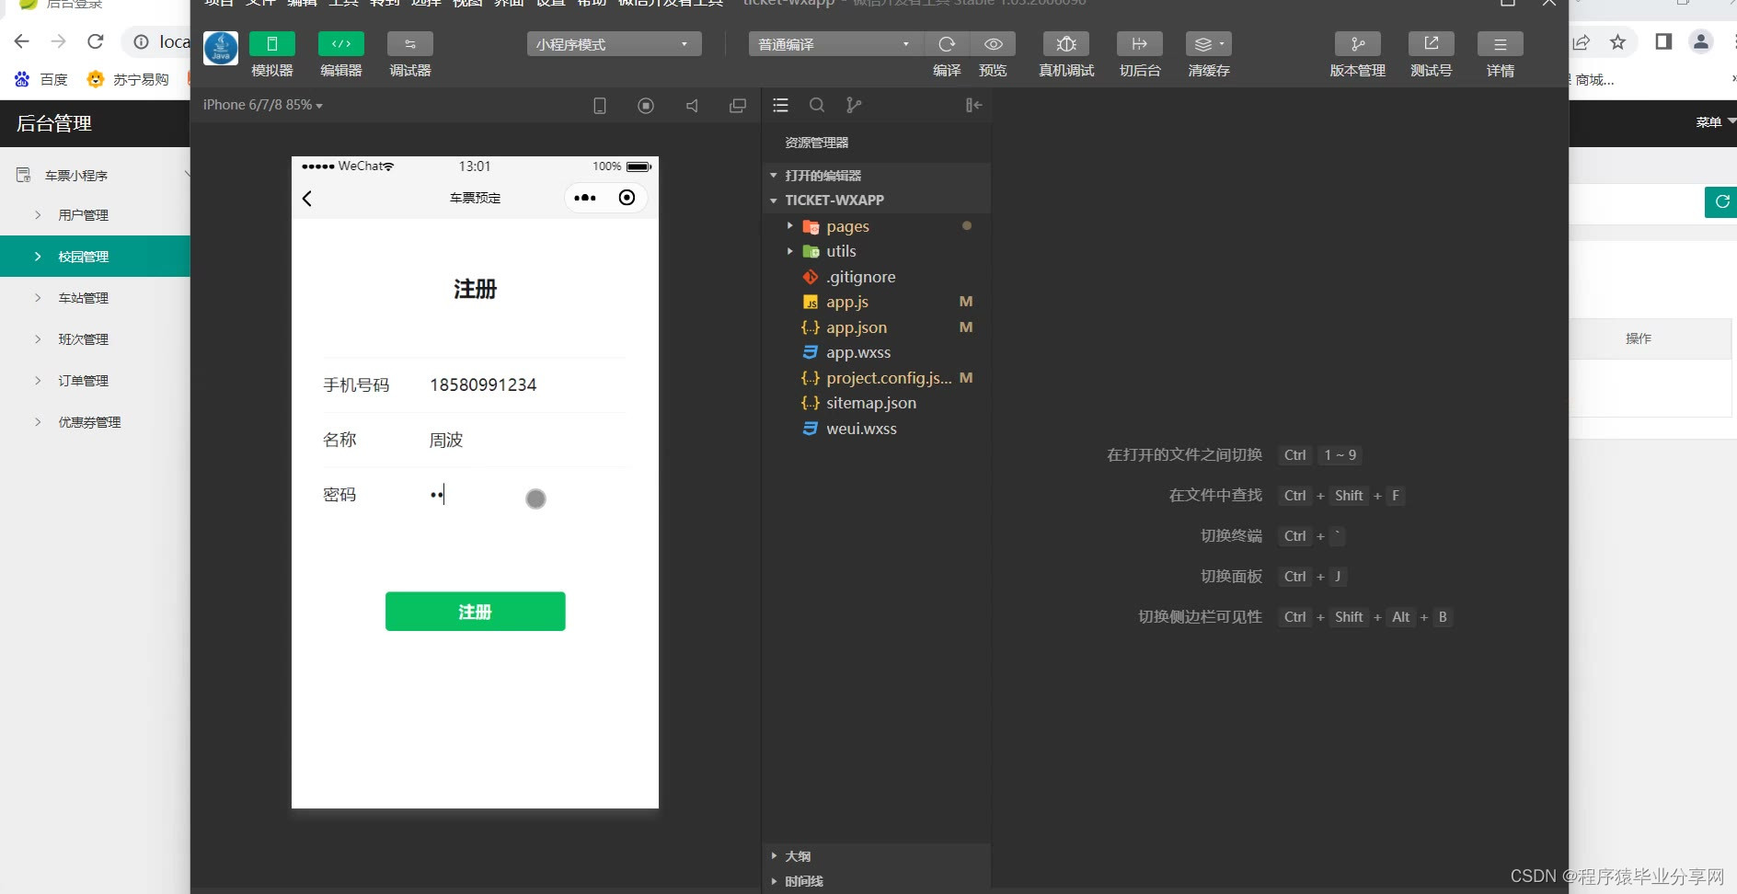This screenshot has height=894, width=1737.
Task: Open the iPhone 6/7/8 85% device dropdown
Action: [x=263, y=105]
